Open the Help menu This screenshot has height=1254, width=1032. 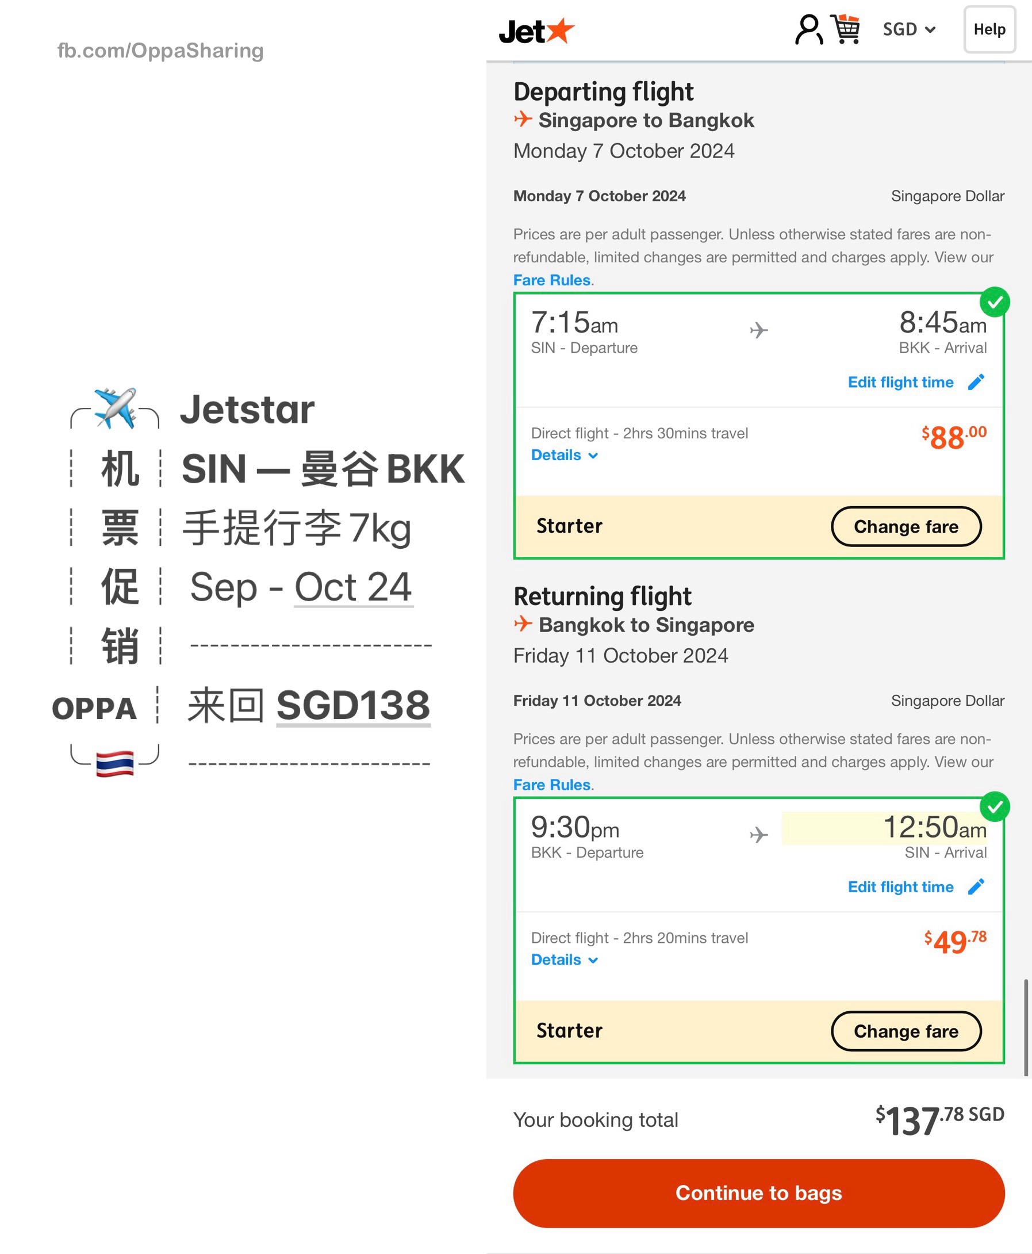click(989, 29)
